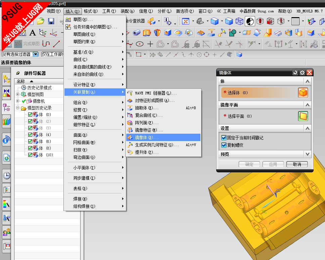Toggle 复制螺纹 checkbox
This screenshot has width=325, height=260.
[224, 145]
